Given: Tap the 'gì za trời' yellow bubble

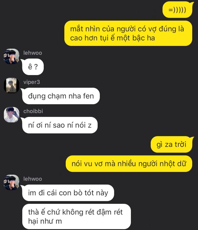Looking at the screenshot, I should 171,144.
